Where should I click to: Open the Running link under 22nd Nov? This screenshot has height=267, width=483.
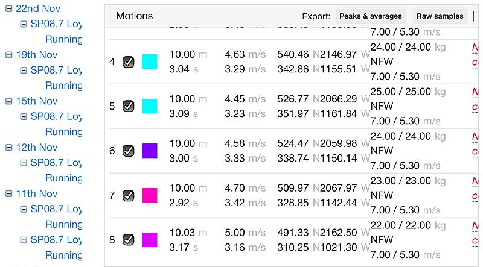[x=64, y=39]
